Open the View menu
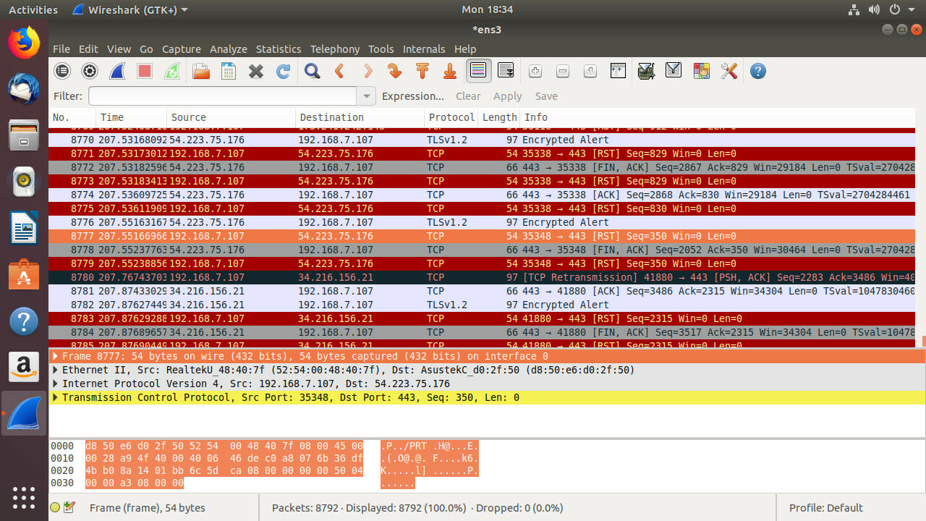926x521 pixels. pos(119,49)
